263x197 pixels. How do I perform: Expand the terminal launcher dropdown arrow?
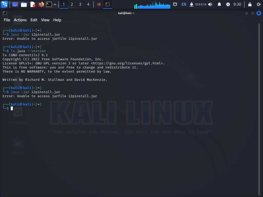pos(55,4)
